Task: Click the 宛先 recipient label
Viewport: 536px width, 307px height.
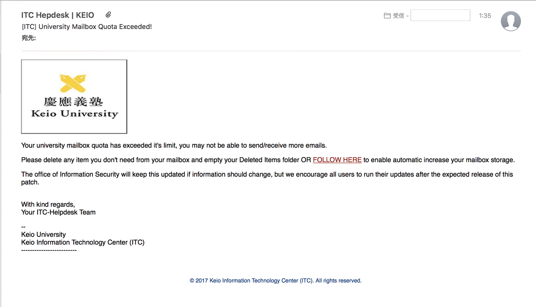Action: tap(29, 38)
